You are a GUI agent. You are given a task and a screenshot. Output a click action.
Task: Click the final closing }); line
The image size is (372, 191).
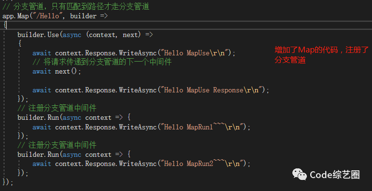click(8, 182)
